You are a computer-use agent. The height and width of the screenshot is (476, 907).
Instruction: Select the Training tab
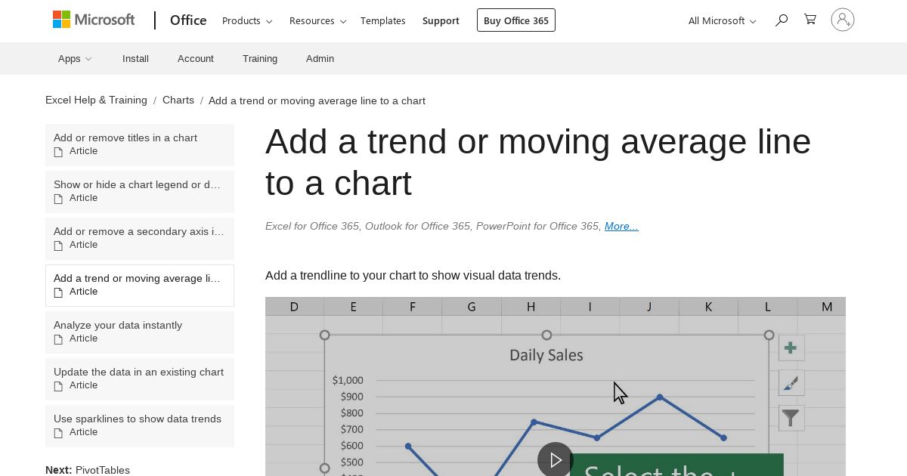pos(260,58)
